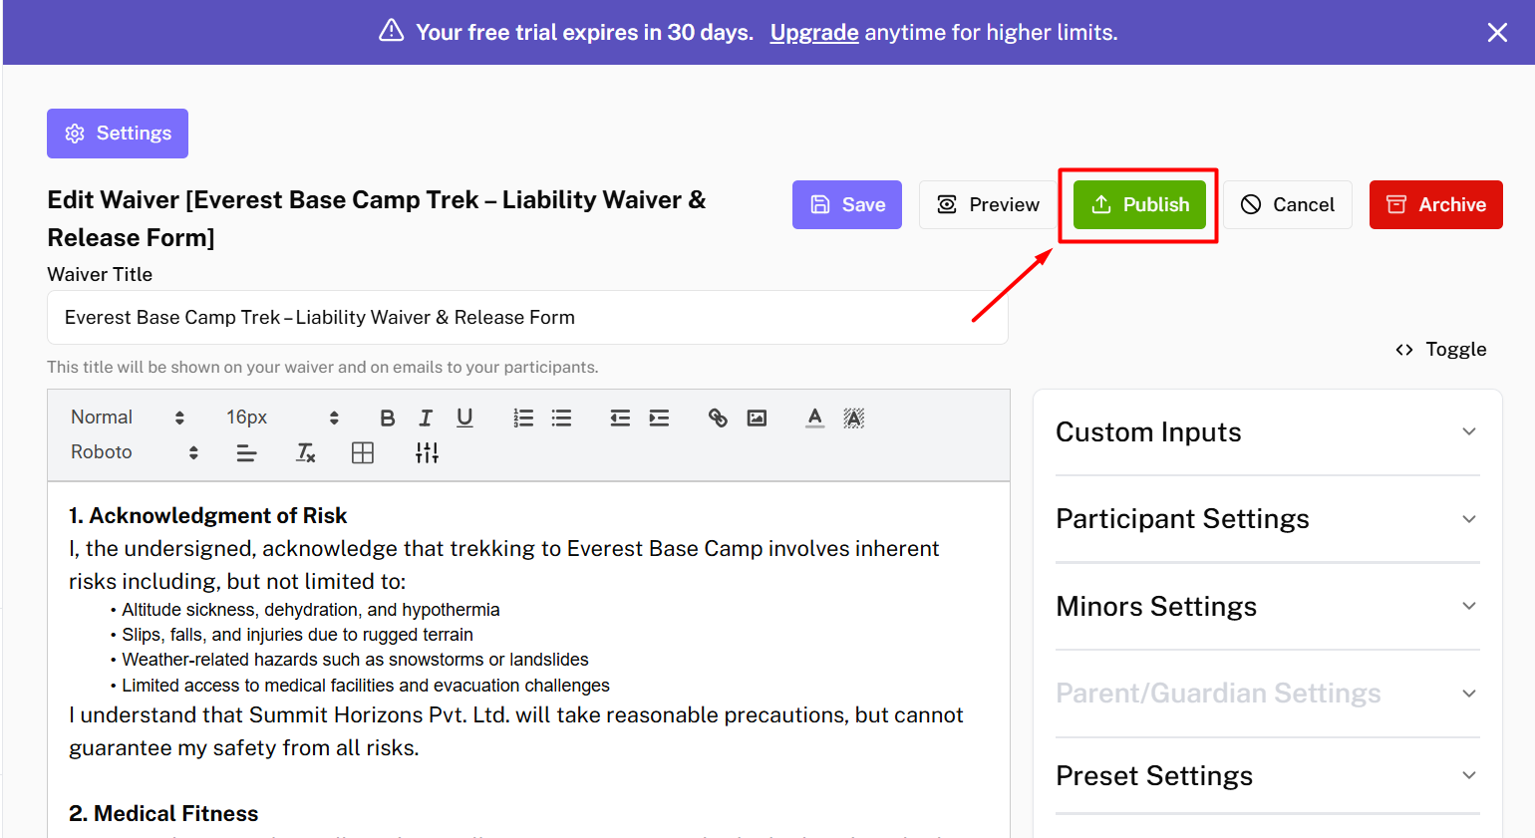Increase indent of selected text
This screenshot has width=1535, height=838.
[x=659, y=418]
